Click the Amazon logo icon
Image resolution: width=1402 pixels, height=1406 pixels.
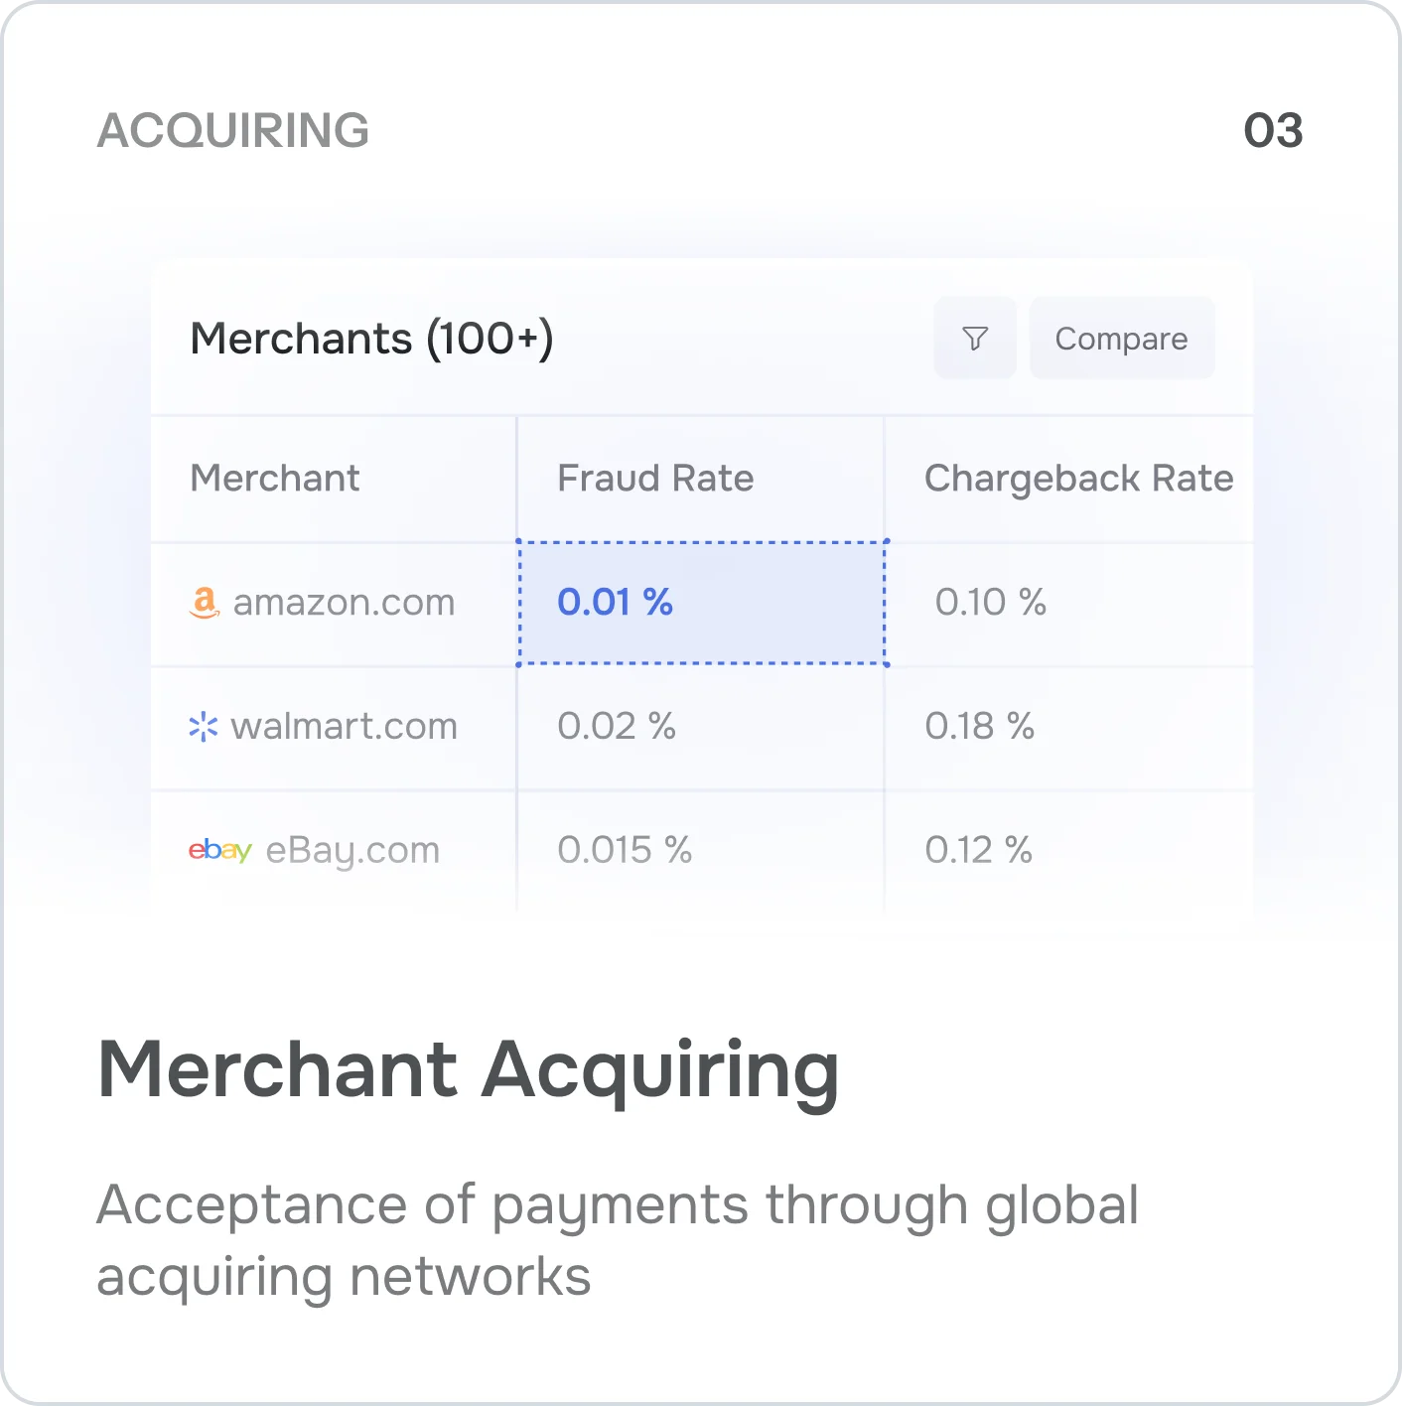tap(205, 602)
